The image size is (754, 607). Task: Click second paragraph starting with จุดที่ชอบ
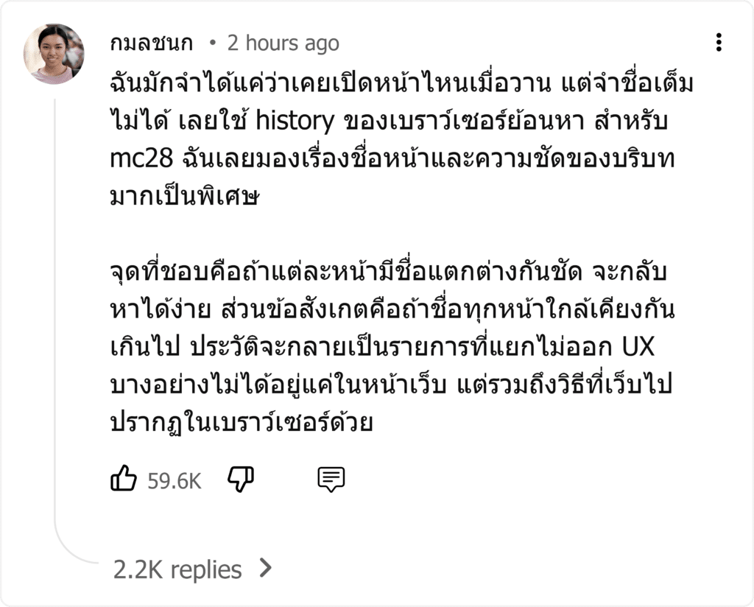click(392, 347)
